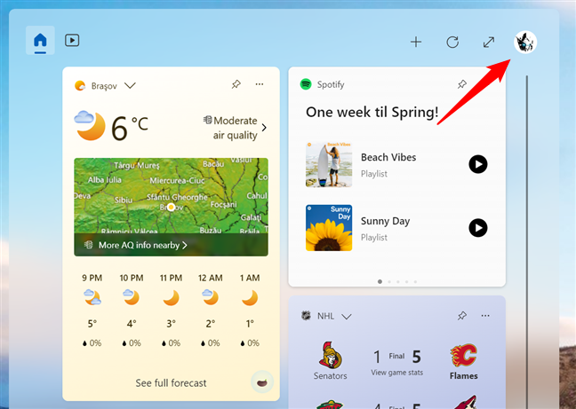Select the 11 PM hourly forecast

click(x=171, y=311)
